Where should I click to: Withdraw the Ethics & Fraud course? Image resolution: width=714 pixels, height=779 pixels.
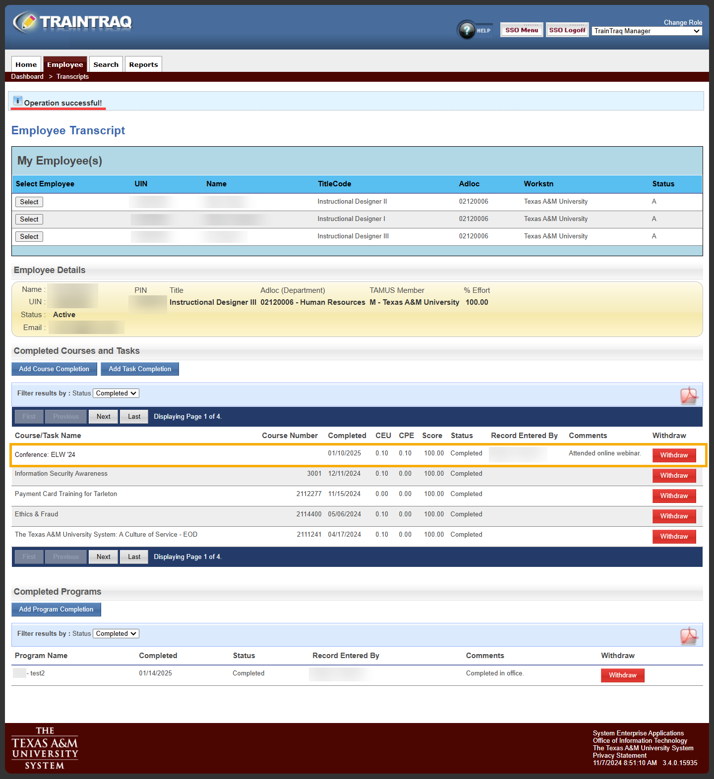674,516
